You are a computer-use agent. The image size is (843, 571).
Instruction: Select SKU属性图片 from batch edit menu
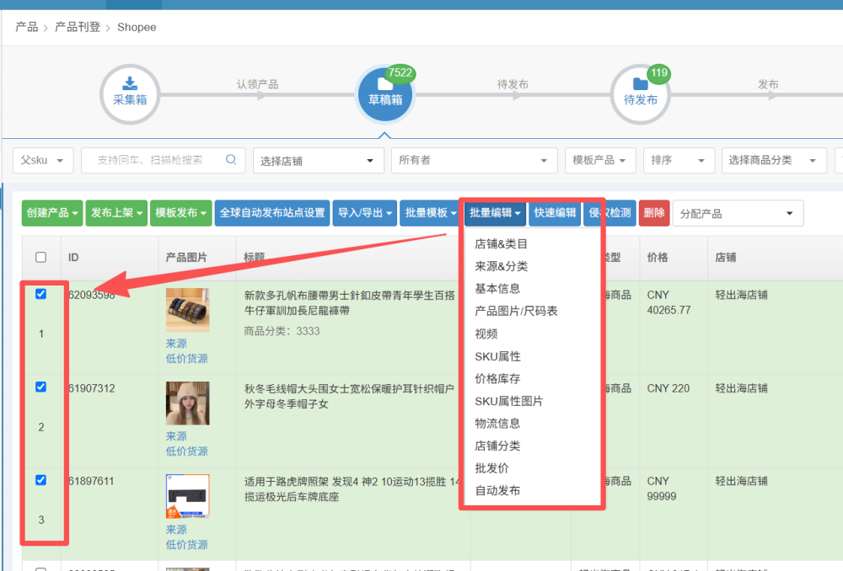[508, 401]
